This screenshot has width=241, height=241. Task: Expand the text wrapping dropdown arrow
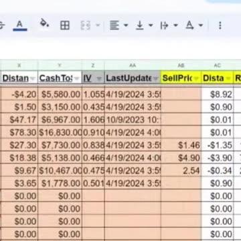click(175, 25)
